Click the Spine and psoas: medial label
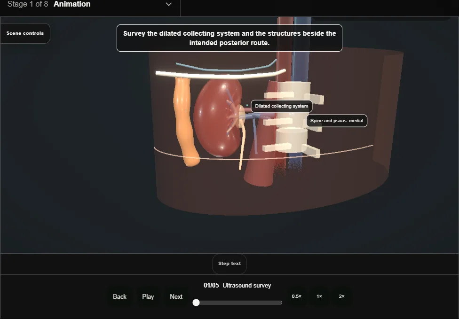The height and width of the screenshot is (319, 459). [337, 121]
